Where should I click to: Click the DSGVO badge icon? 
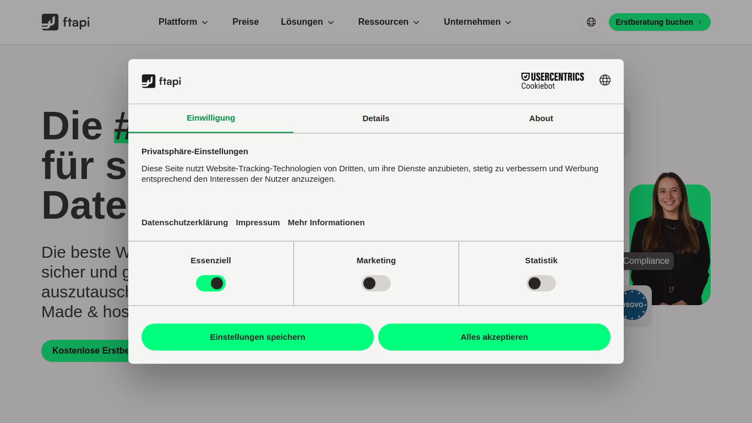coord(634,305)
